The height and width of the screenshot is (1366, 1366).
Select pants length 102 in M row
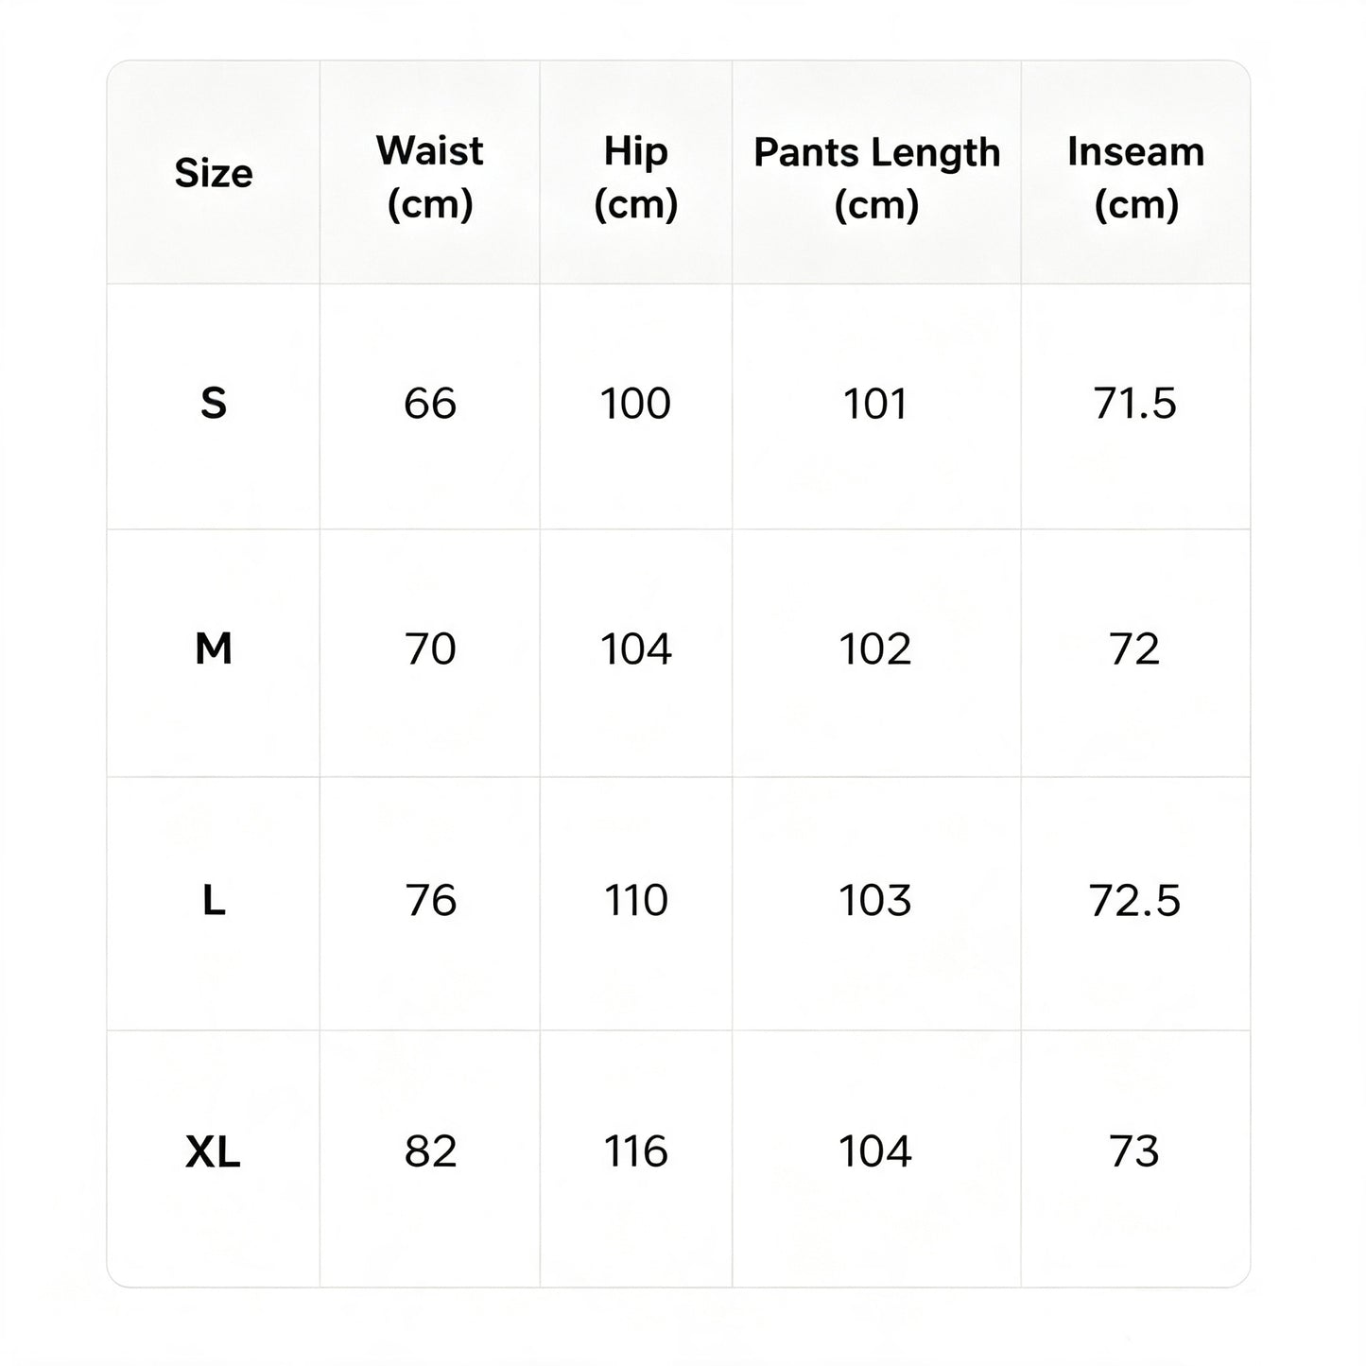(x=876, y=649)
